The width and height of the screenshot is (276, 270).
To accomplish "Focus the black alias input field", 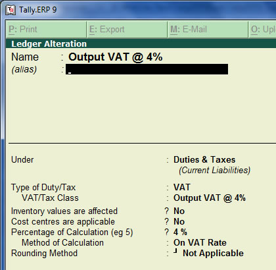I will tap(147, 69).
